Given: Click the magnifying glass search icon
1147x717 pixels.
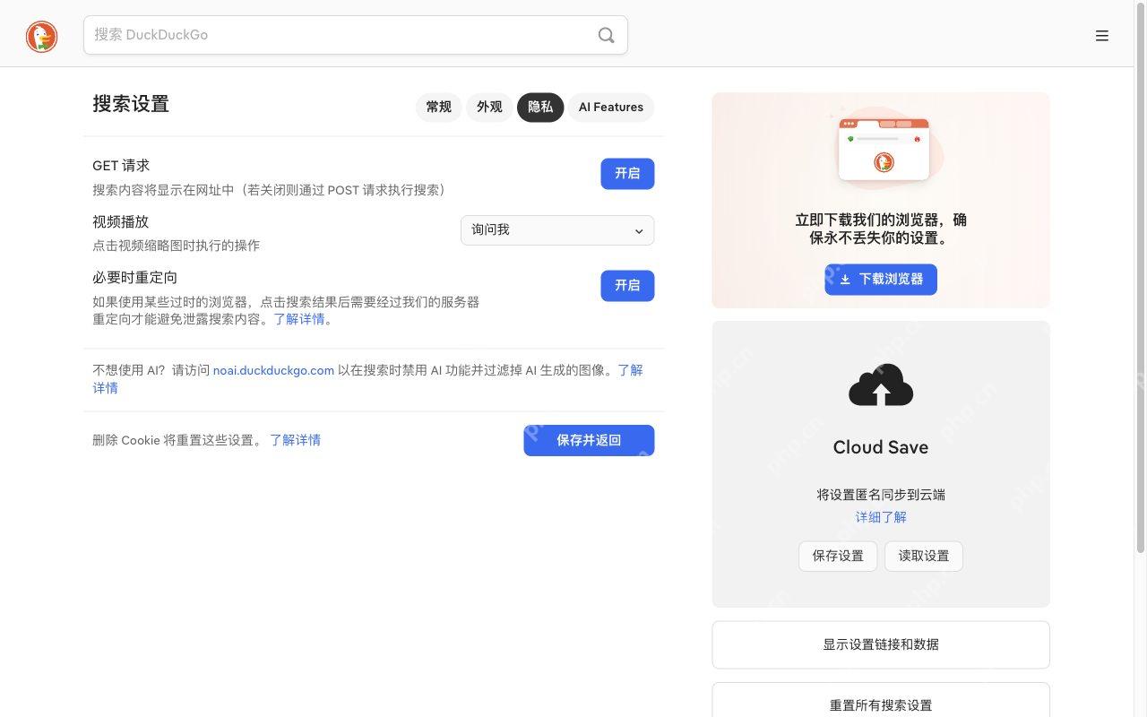Looking at the screenshot, I should click(607, 35).
